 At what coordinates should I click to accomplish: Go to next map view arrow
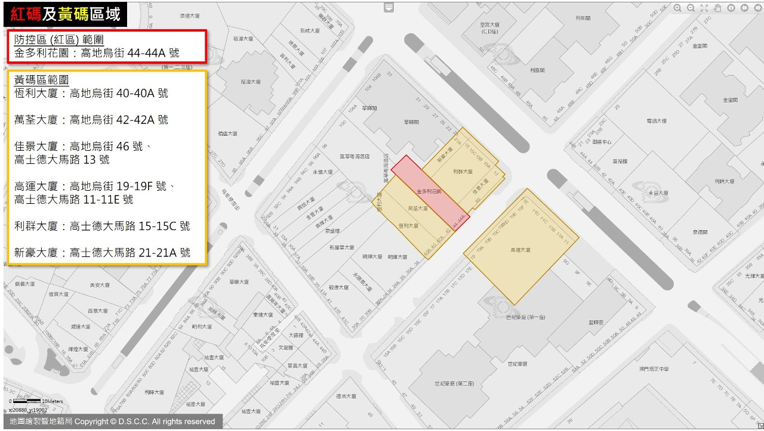758,8
